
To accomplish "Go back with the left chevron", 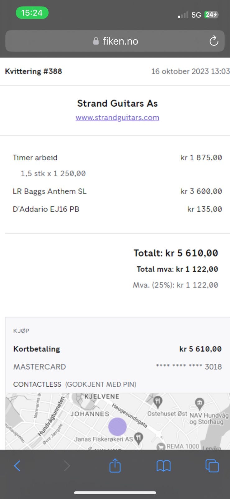I will [17, 466].
